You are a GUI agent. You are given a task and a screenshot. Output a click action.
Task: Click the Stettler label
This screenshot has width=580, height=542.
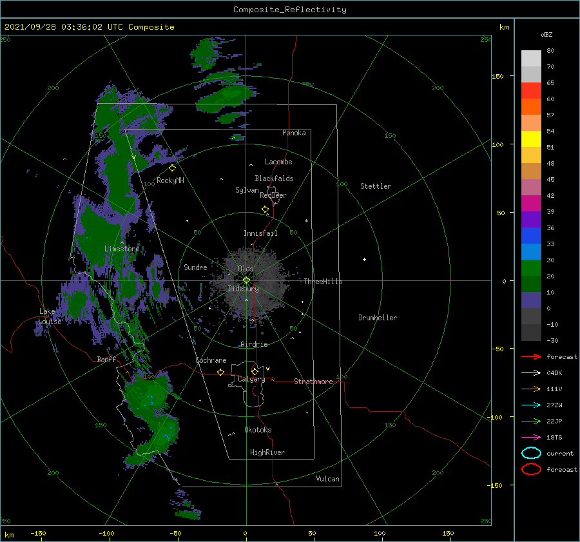click(376, 186)
